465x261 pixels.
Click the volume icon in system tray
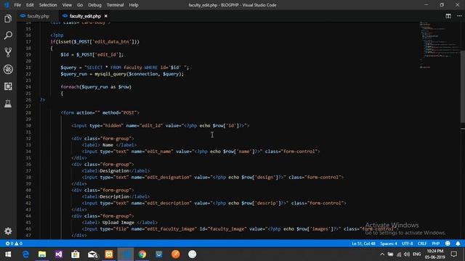pyautogui.click(x=407, y=254)
